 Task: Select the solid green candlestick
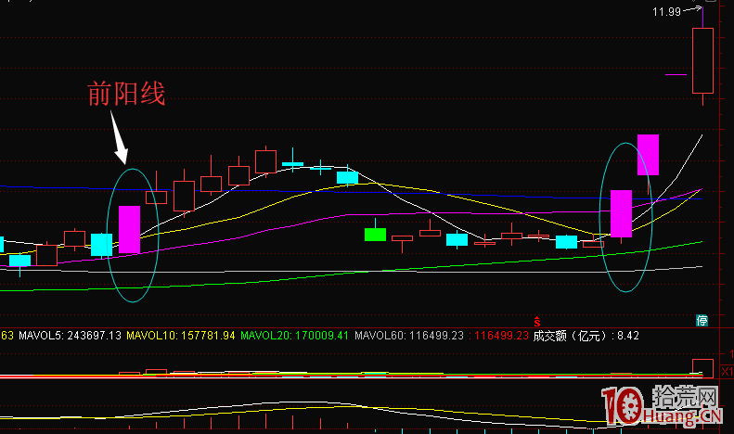(375, 235)
